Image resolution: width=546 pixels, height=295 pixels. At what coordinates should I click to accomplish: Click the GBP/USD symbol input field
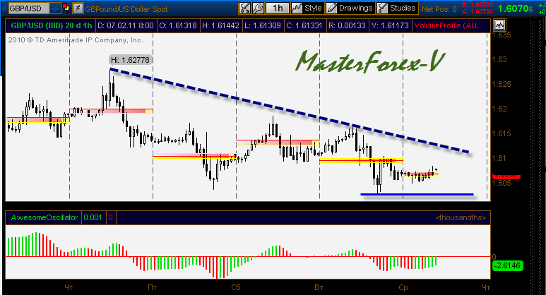pyautogui.click(x=28, y=8)
